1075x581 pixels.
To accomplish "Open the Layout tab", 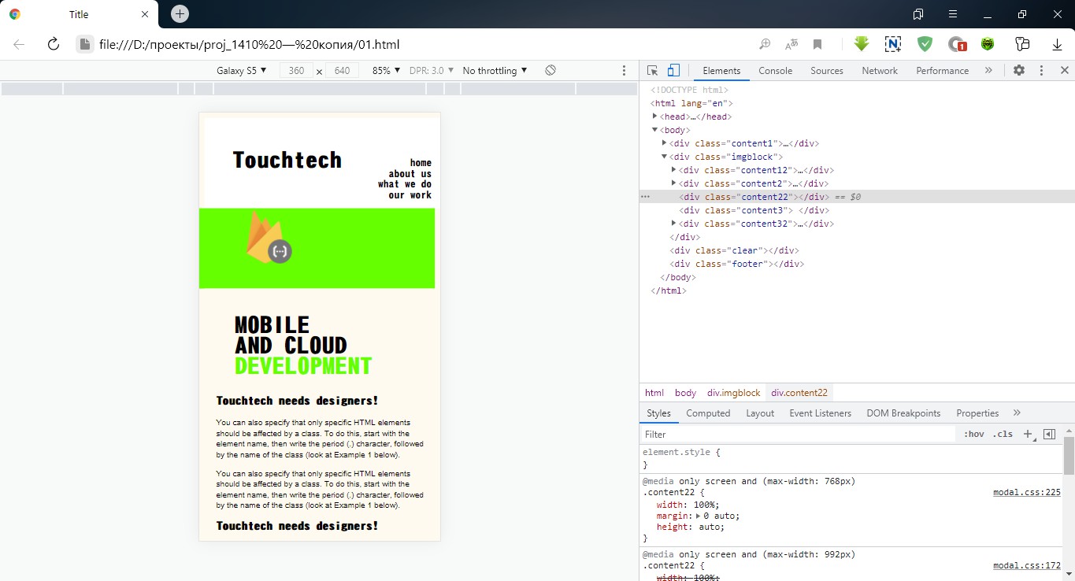I will click(760, 413).
